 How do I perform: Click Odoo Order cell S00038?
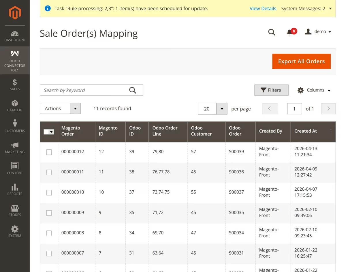236,172
